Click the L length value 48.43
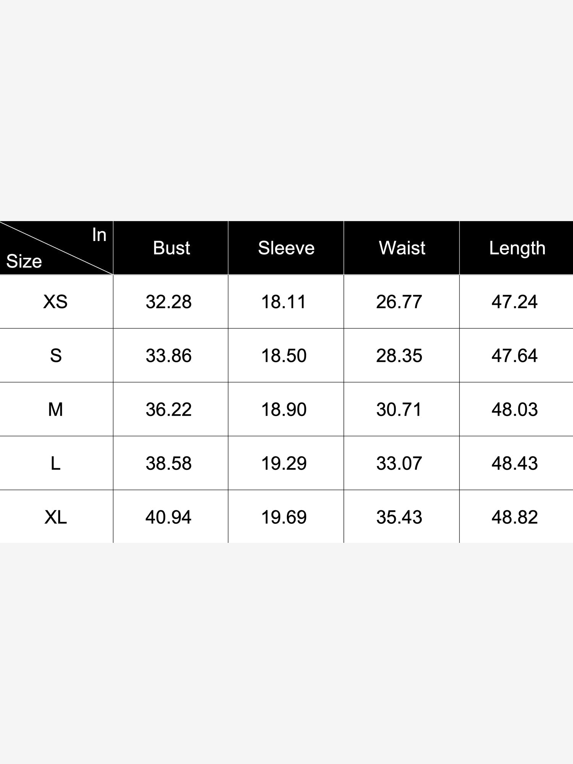The image size is (573, 764). click(515, 463)
